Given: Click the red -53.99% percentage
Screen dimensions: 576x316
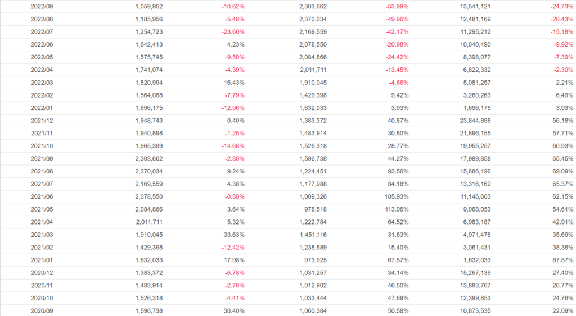Looking at the screenshot, I should tap(397, 7).
